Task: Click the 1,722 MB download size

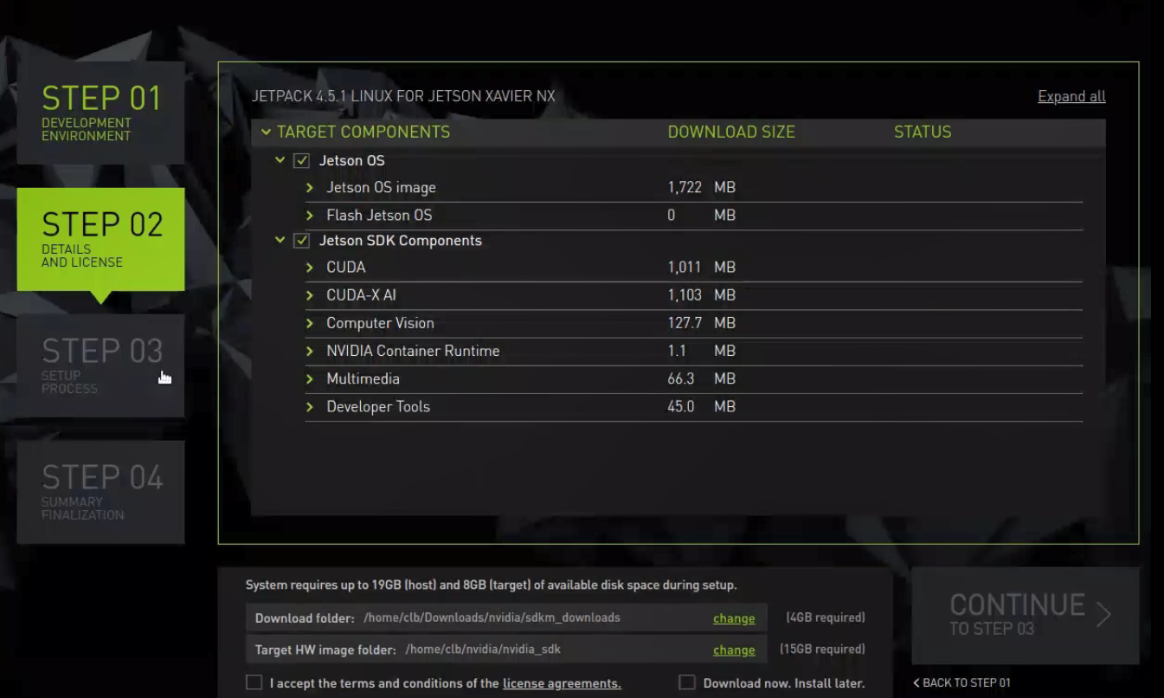Action: (701, 187)
